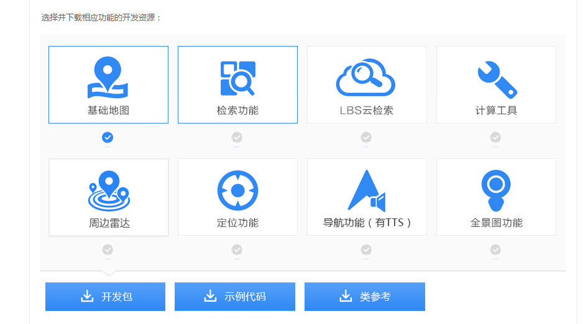Click the 周边雷达 label text

point(109,223)
